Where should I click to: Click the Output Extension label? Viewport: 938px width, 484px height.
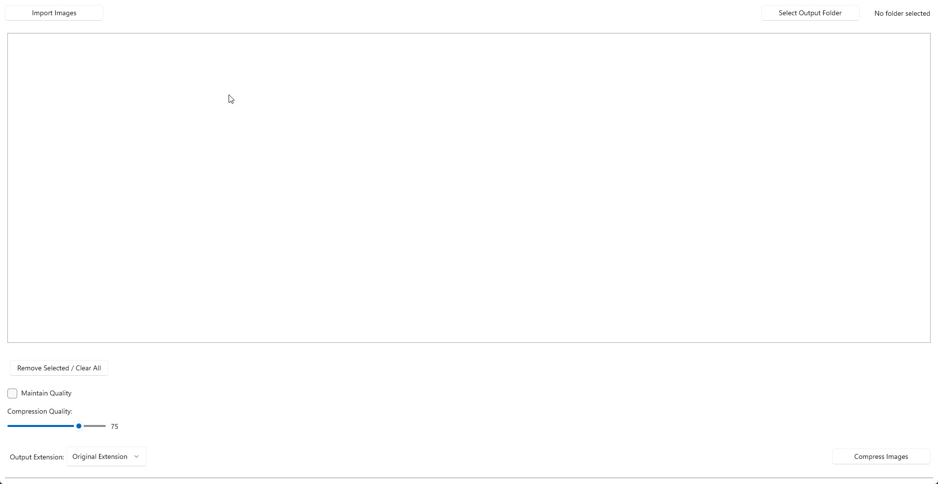point(37,457)
